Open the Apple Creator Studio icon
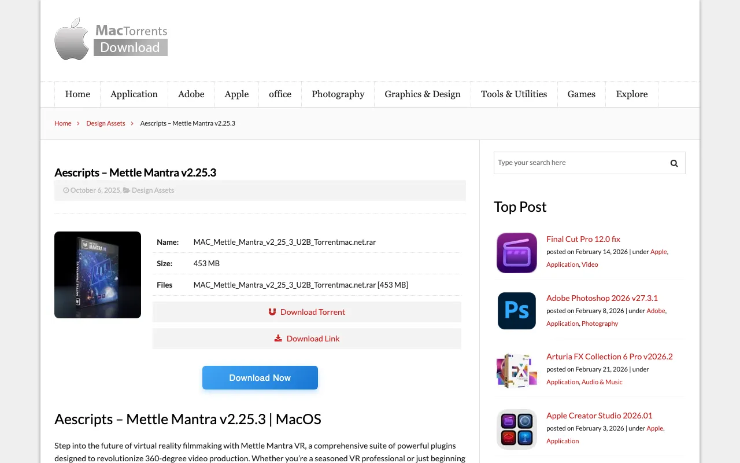The image size is (740, 463). (x=516, y=429)
